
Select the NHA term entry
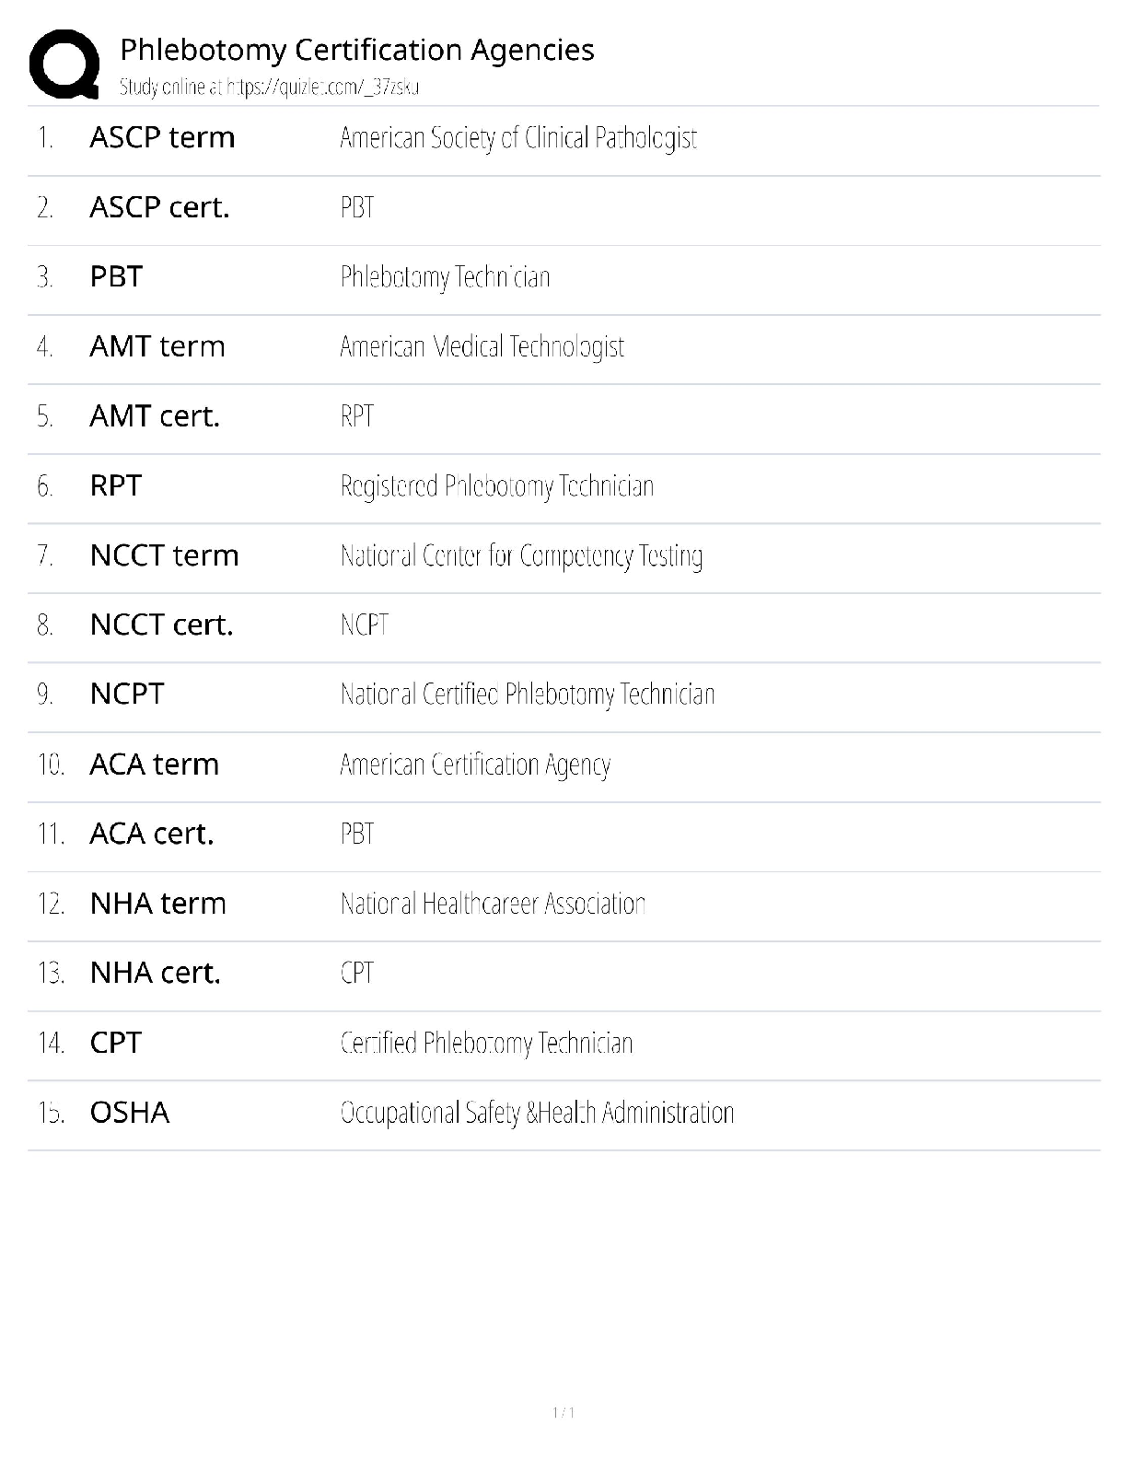click(x=157, y=904)
